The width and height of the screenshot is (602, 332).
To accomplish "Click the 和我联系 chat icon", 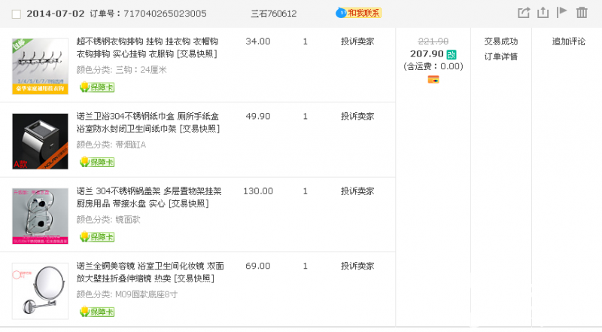I will tap(359, 13).
